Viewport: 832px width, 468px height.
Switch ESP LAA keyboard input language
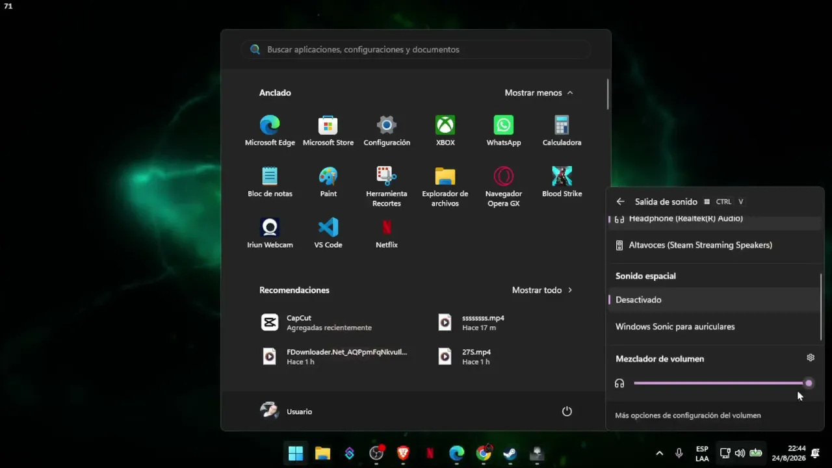click(x=702, y=453)
